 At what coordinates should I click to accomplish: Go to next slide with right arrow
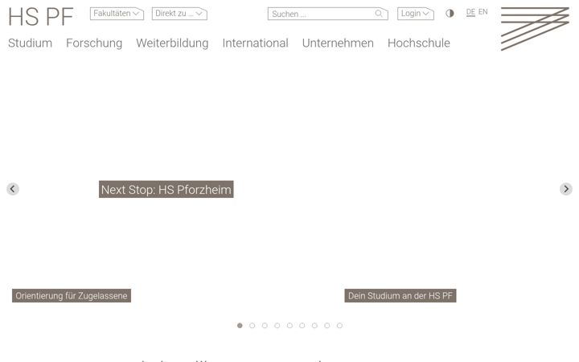[x=565, y=189]
